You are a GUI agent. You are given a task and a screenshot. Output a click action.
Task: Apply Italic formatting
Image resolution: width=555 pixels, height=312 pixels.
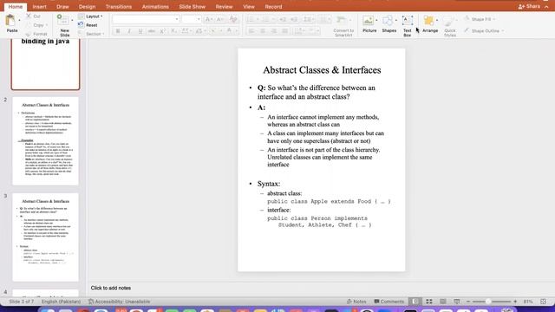(129, 31)
